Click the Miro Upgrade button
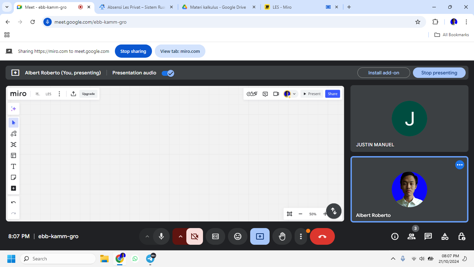474x267 pixels. pos(88,94)
